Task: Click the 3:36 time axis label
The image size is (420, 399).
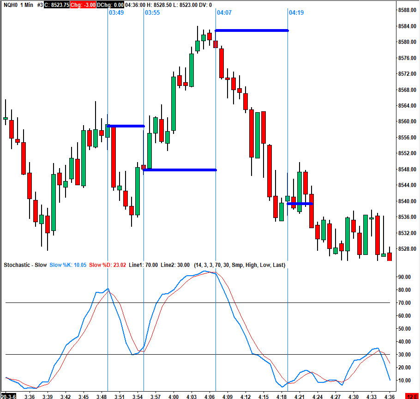Action: coord(30,397)
